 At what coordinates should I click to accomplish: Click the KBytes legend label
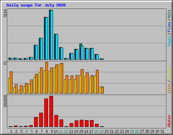169,121
